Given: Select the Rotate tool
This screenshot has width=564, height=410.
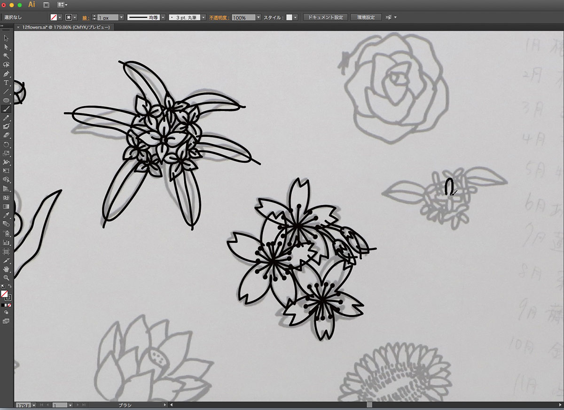Looking at the screenshot, I should (6, 144).
